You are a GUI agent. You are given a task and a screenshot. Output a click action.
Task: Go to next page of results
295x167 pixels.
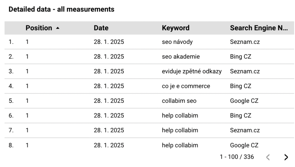tap(286, 157)
